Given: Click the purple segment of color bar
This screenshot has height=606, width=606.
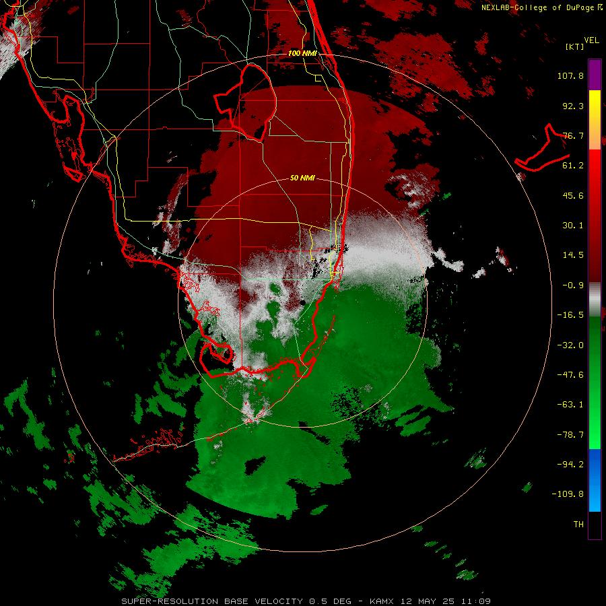Looking at the screenshot, I should coord(595,75).
